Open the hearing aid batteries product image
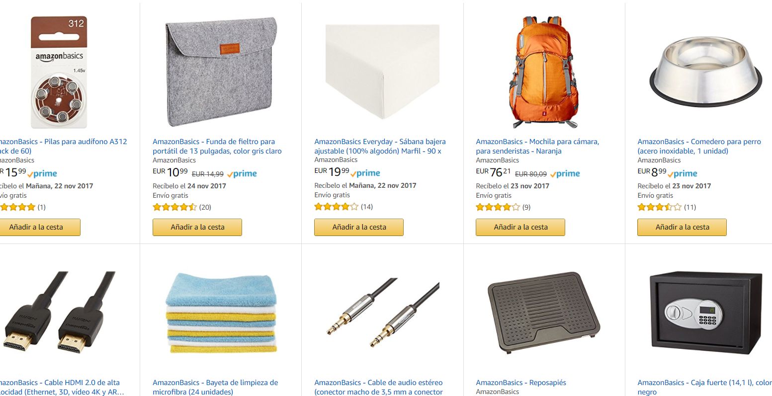 tap(59, 73)
